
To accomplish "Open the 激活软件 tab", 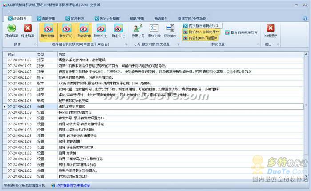I will coord(161,19).
